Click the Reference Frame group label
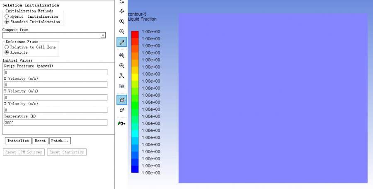Image resolution: width=373 pixels, height=189 pixels. [x=22, y=41]
